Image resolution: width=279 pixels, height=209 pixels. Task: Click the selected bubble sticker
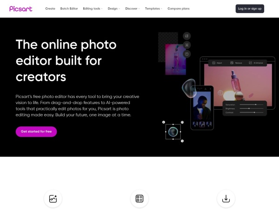click(x=173, y=132)
